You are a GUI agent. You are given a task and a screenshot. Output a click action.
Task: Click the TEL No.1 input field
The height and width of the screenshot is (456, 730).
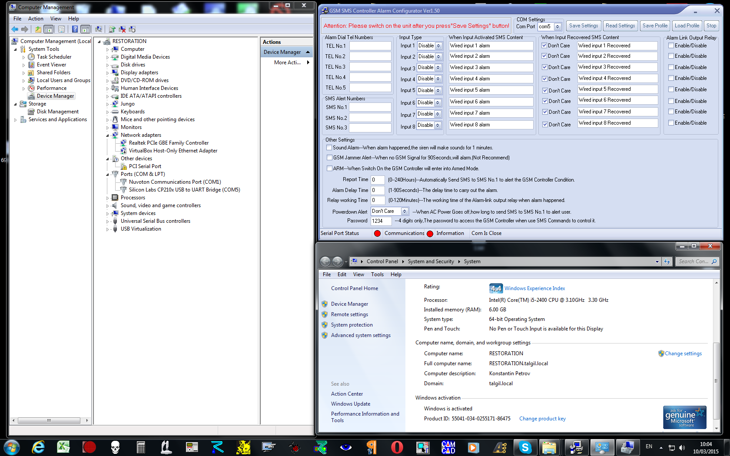[x=371, y=46]
